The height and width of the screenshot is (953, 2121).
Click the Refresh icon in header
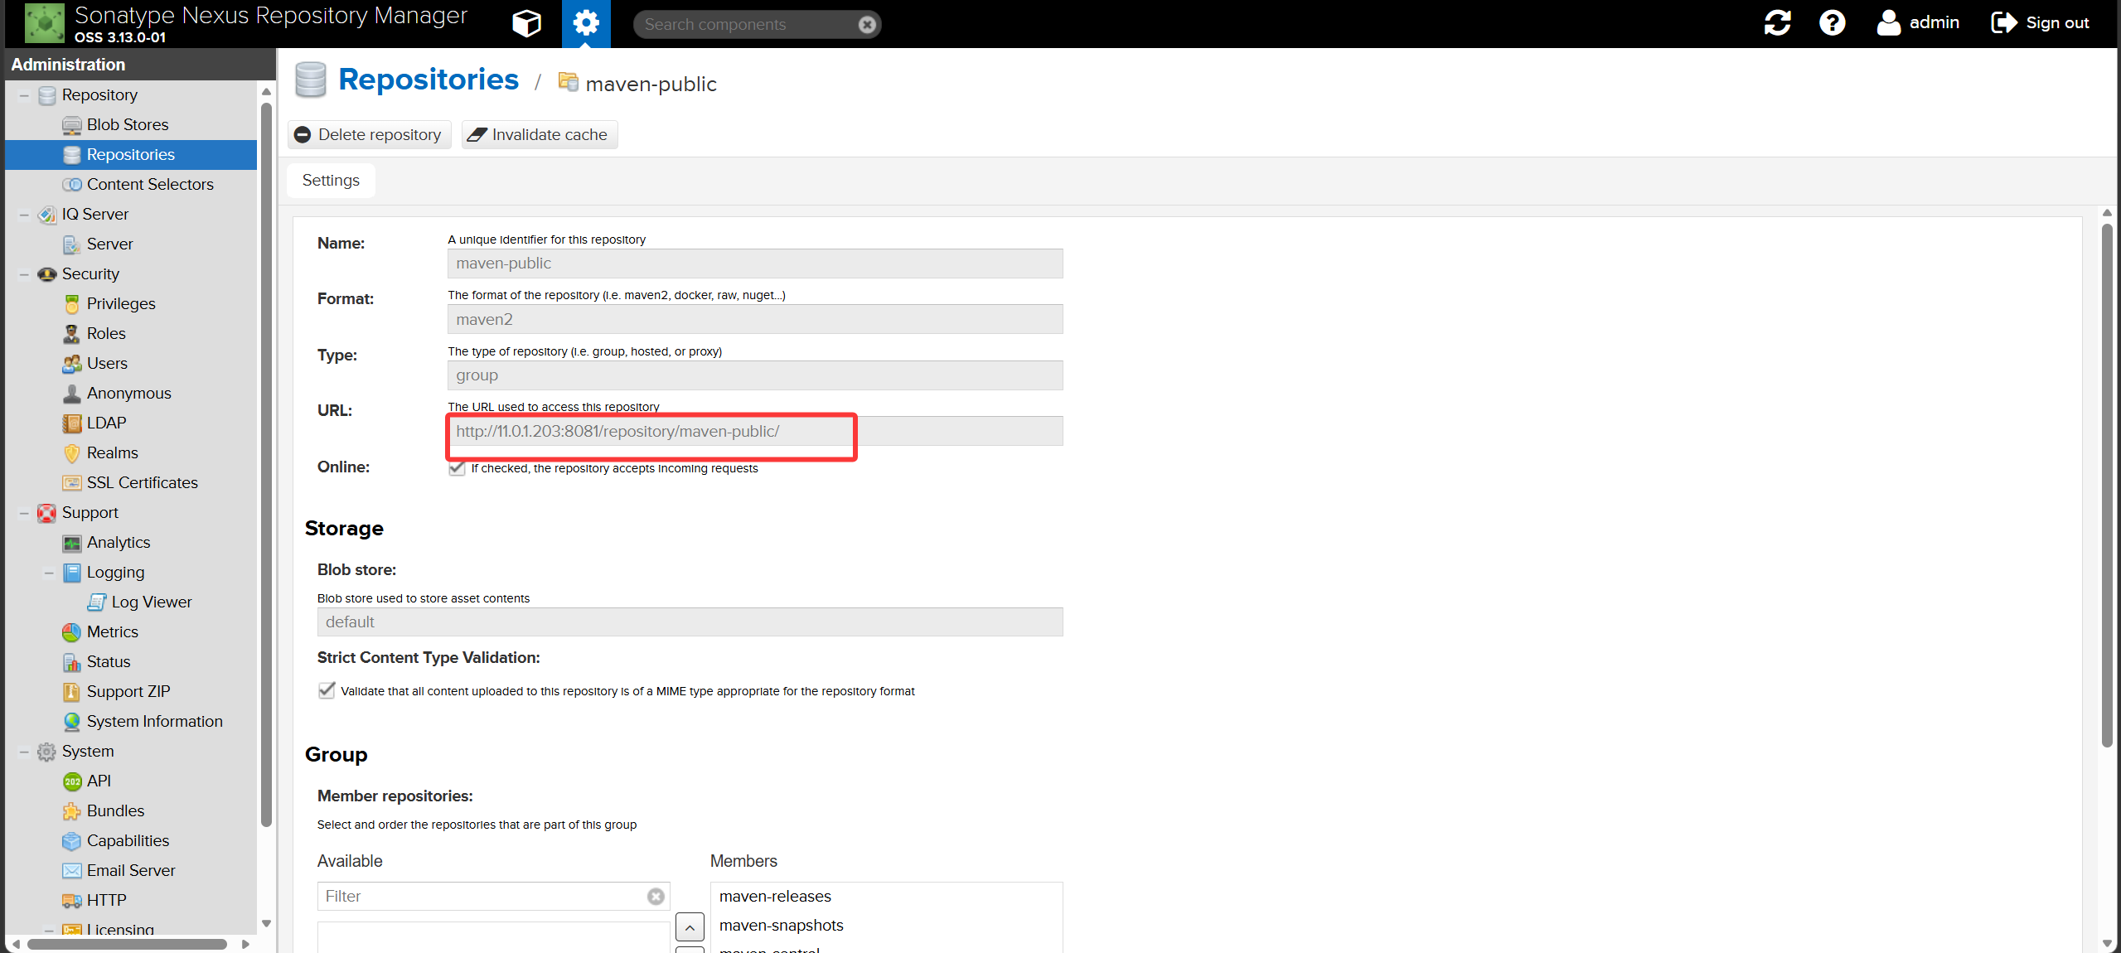(x=1777, y=22)
